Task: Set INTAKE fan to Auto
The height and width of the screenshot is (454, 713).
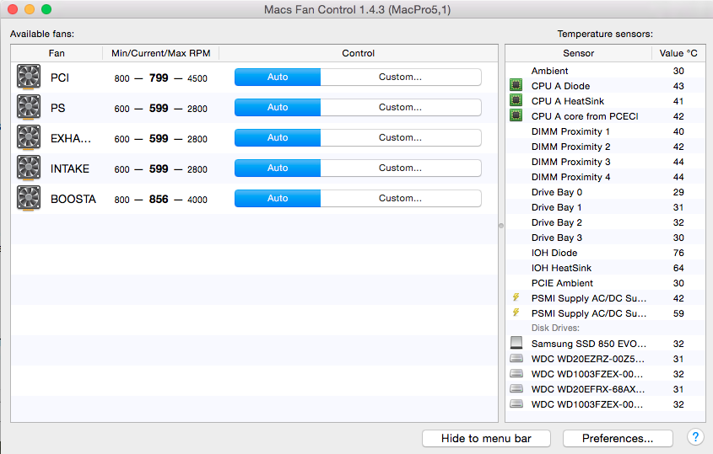Action: click(x=278, y=168)
